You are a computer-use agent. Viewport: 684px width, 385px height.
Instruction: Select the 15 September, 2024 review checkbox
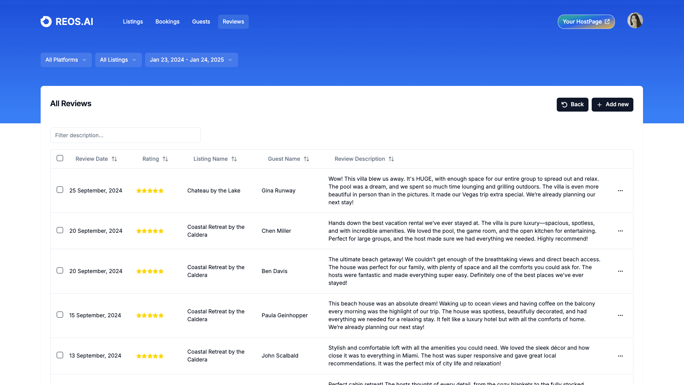pyautogui.click(x=60, y=315)
